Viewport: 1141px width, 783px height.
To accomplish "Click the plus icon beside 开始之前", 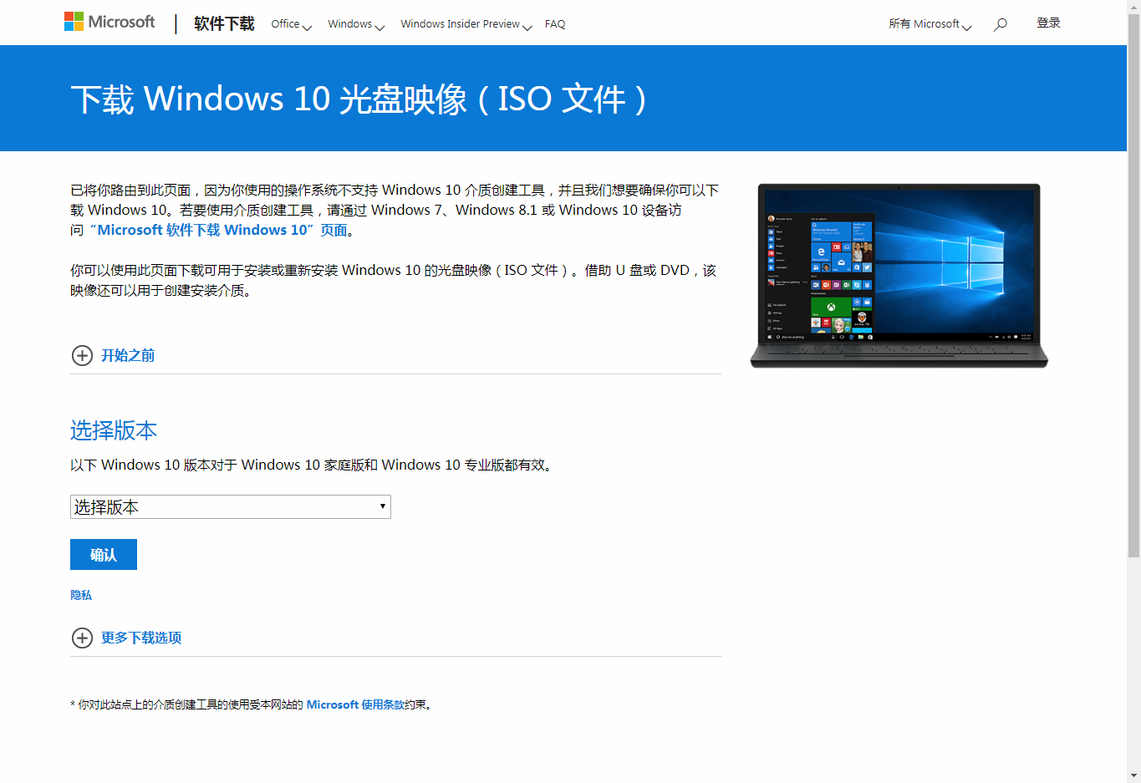I will 82,356.
